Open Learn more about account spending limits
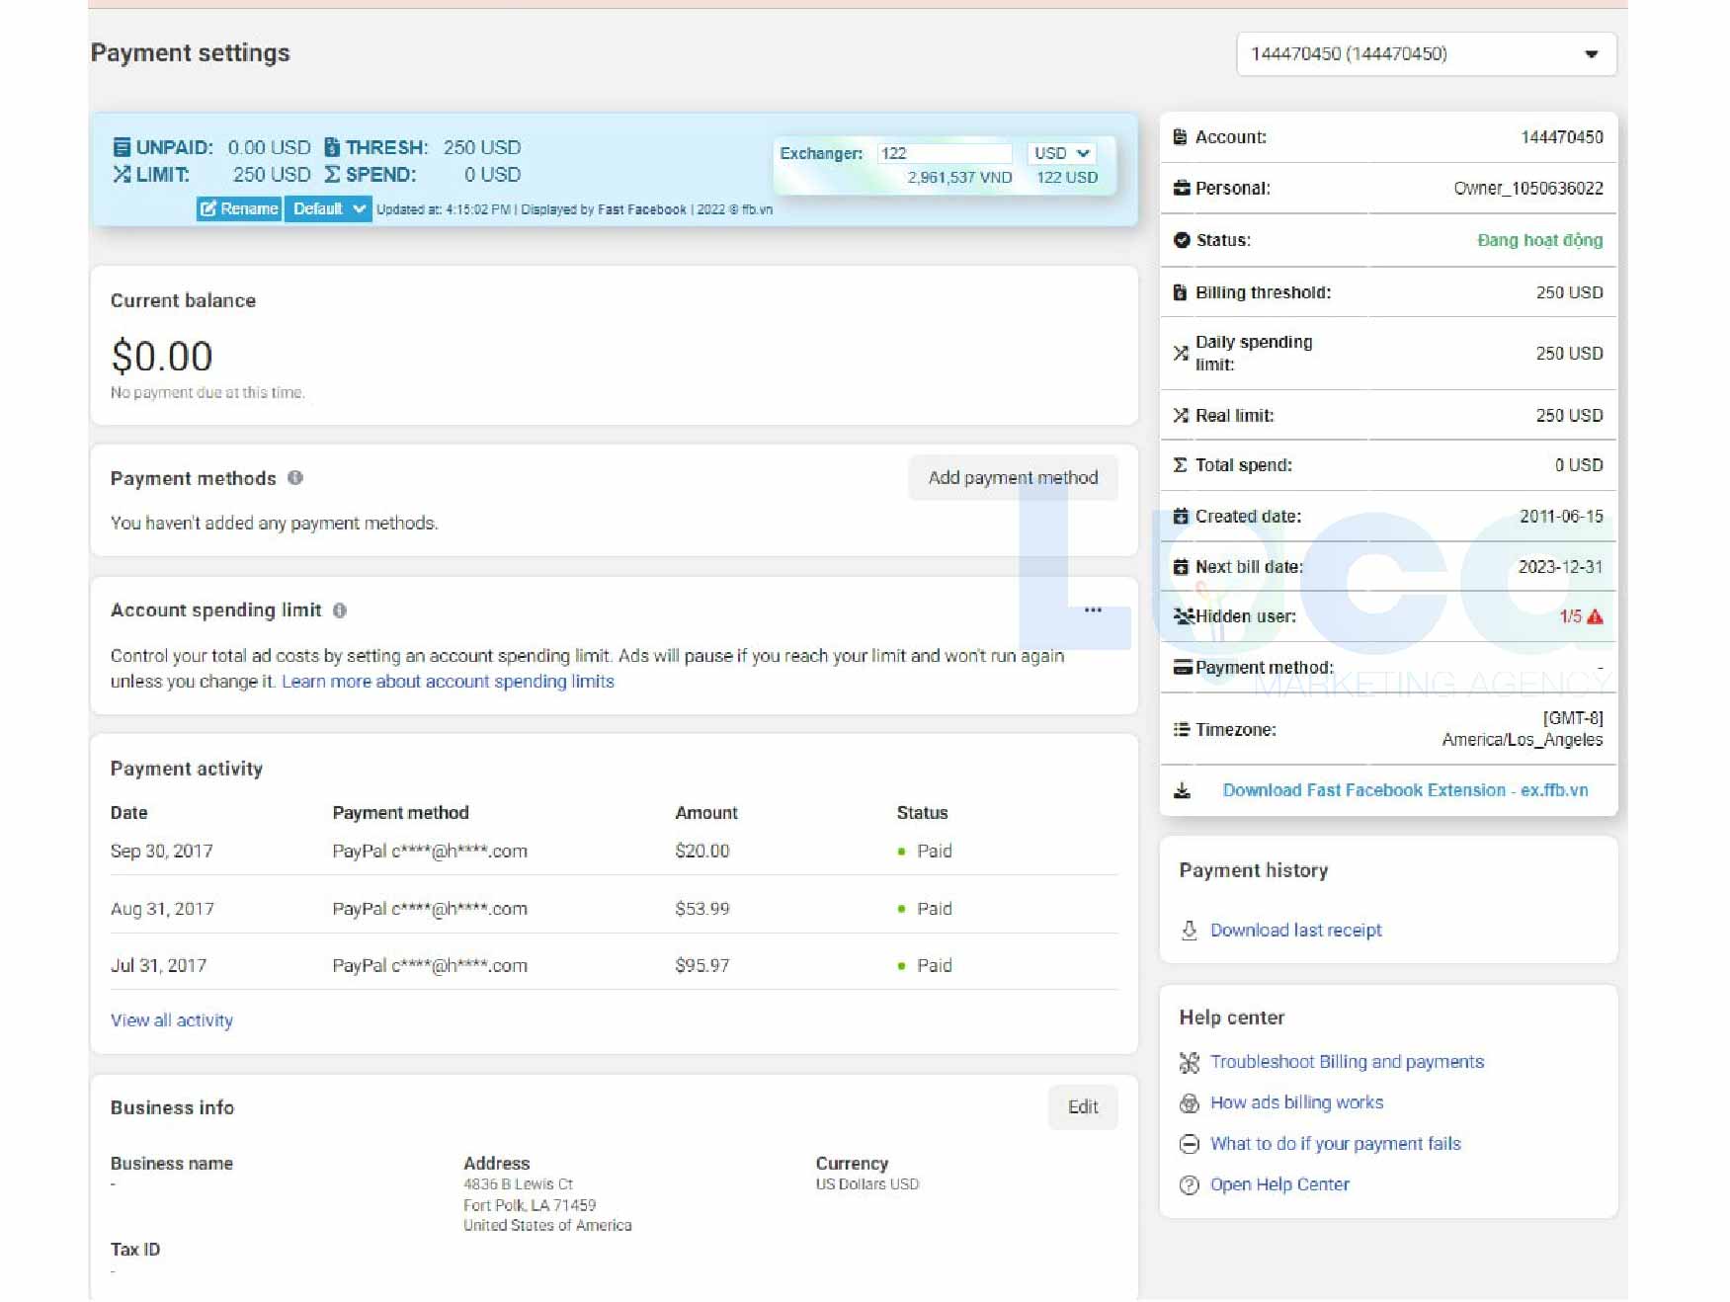Image resolution: width=1730 pixels, height=1302 pixels. pos(448,682)
